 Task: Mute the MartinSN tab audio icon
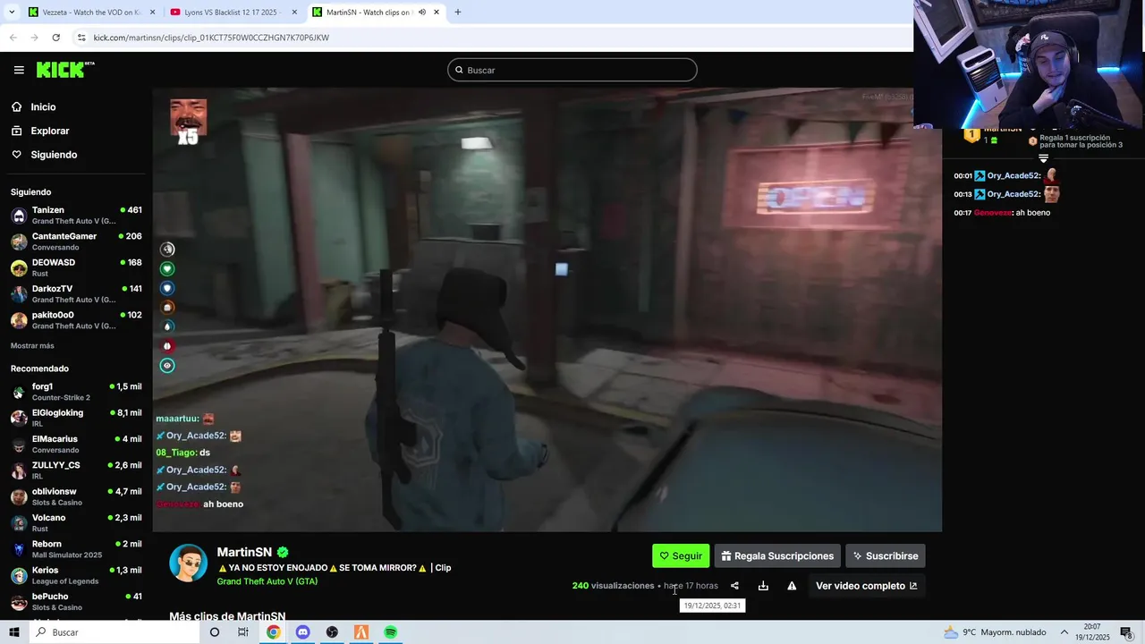click(421, 13)
